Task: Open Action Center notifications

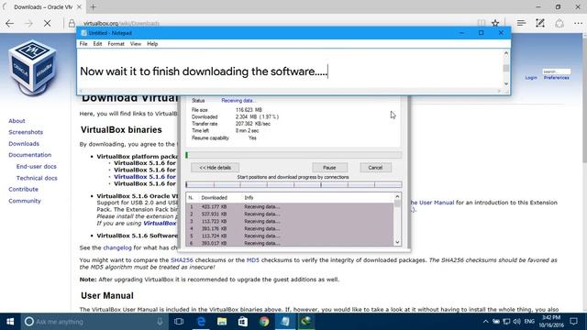Action: (x=573, y=322)
